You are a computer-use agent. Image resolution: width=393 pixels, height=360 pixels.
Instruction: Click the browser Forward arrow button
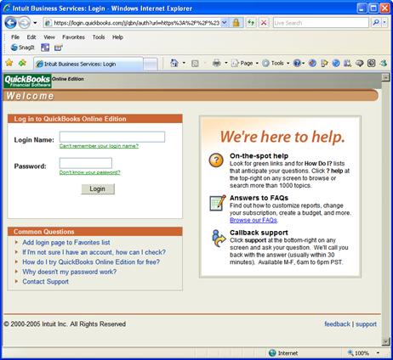click(24, 23)
